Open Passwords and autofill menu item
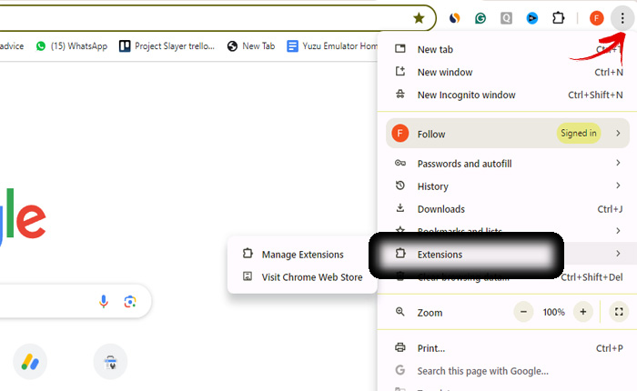637x391 pixels. click(x=507, y=164)
